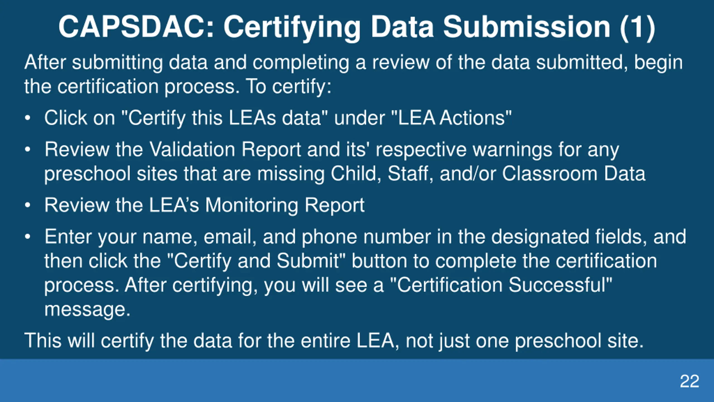Click the bullet marker before Monitoring Report
Viewport: 714px width, 402px height.
tap(27, 206)
